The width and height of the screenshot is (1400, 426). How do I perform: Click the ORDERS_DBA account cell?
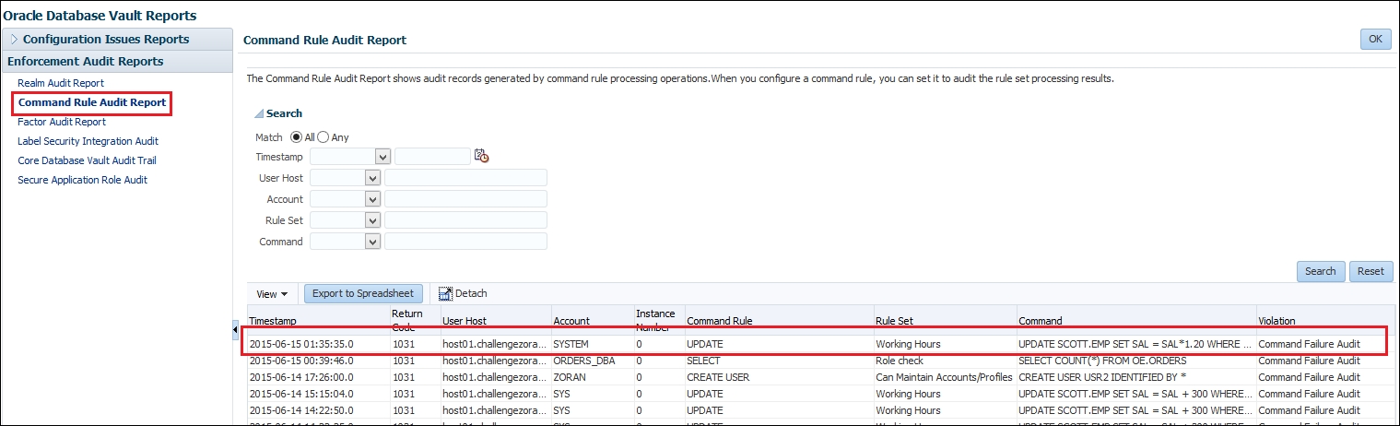592,361
